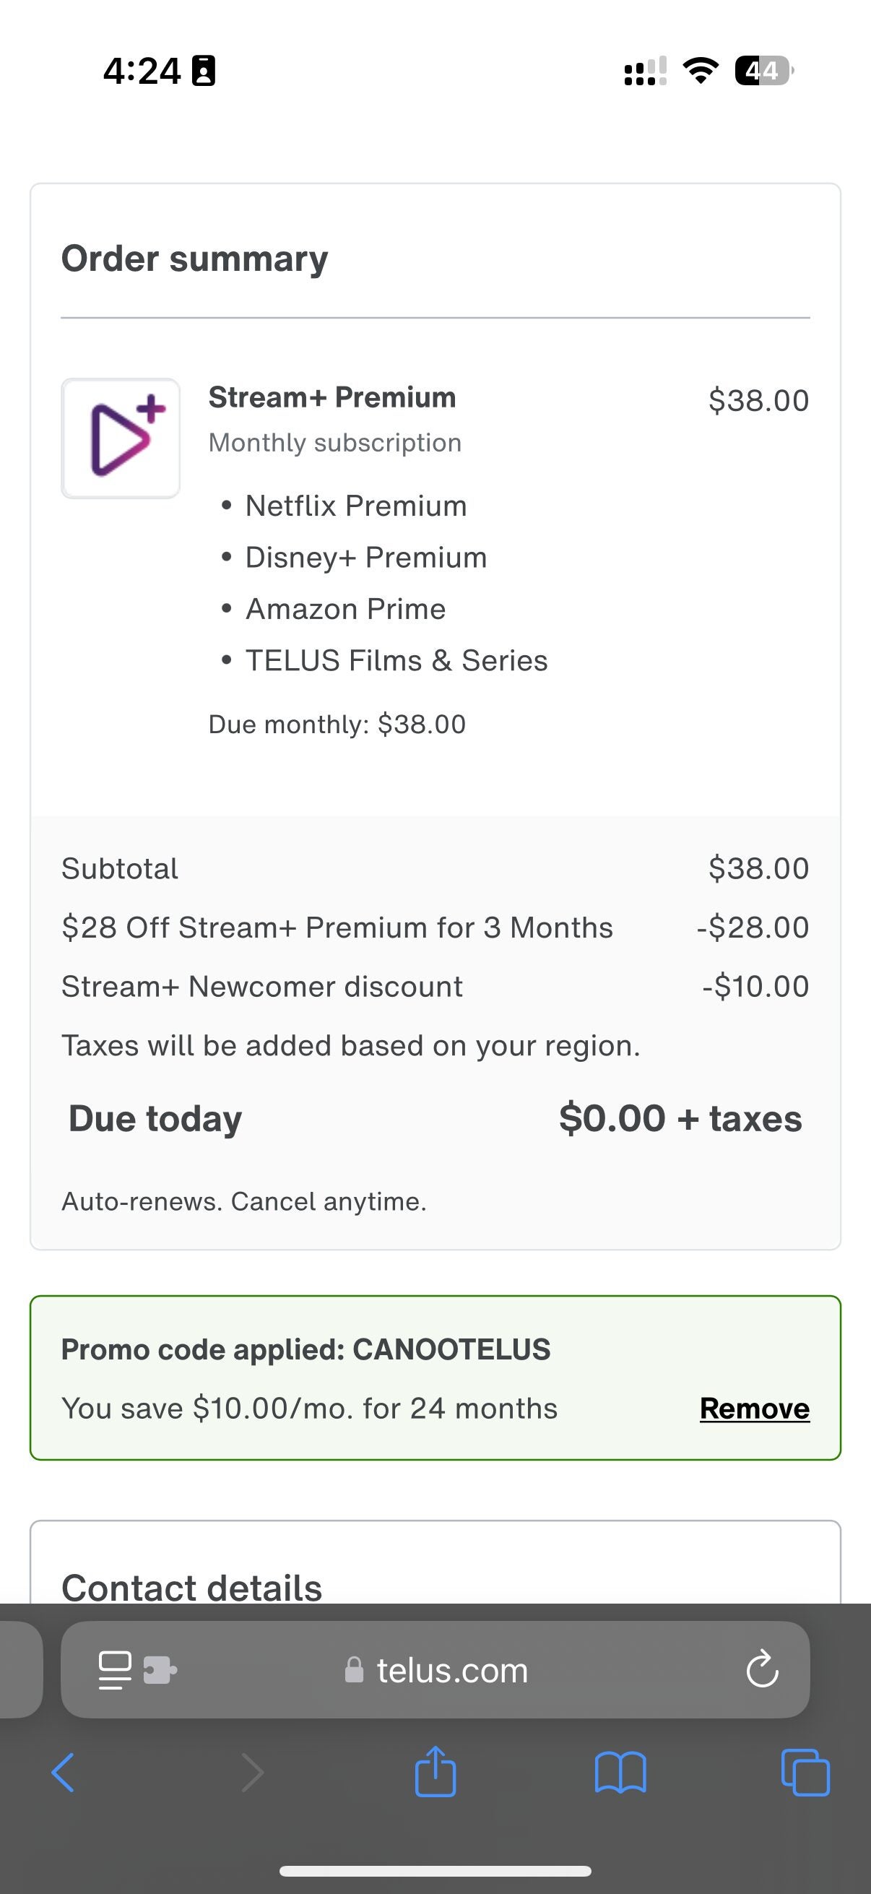Tap the telus.com address bar

pos(452,1670)
